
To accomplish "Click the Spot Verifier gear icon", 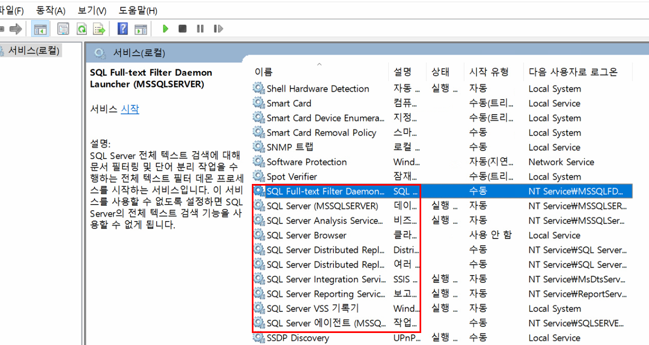I will point(259,176).
